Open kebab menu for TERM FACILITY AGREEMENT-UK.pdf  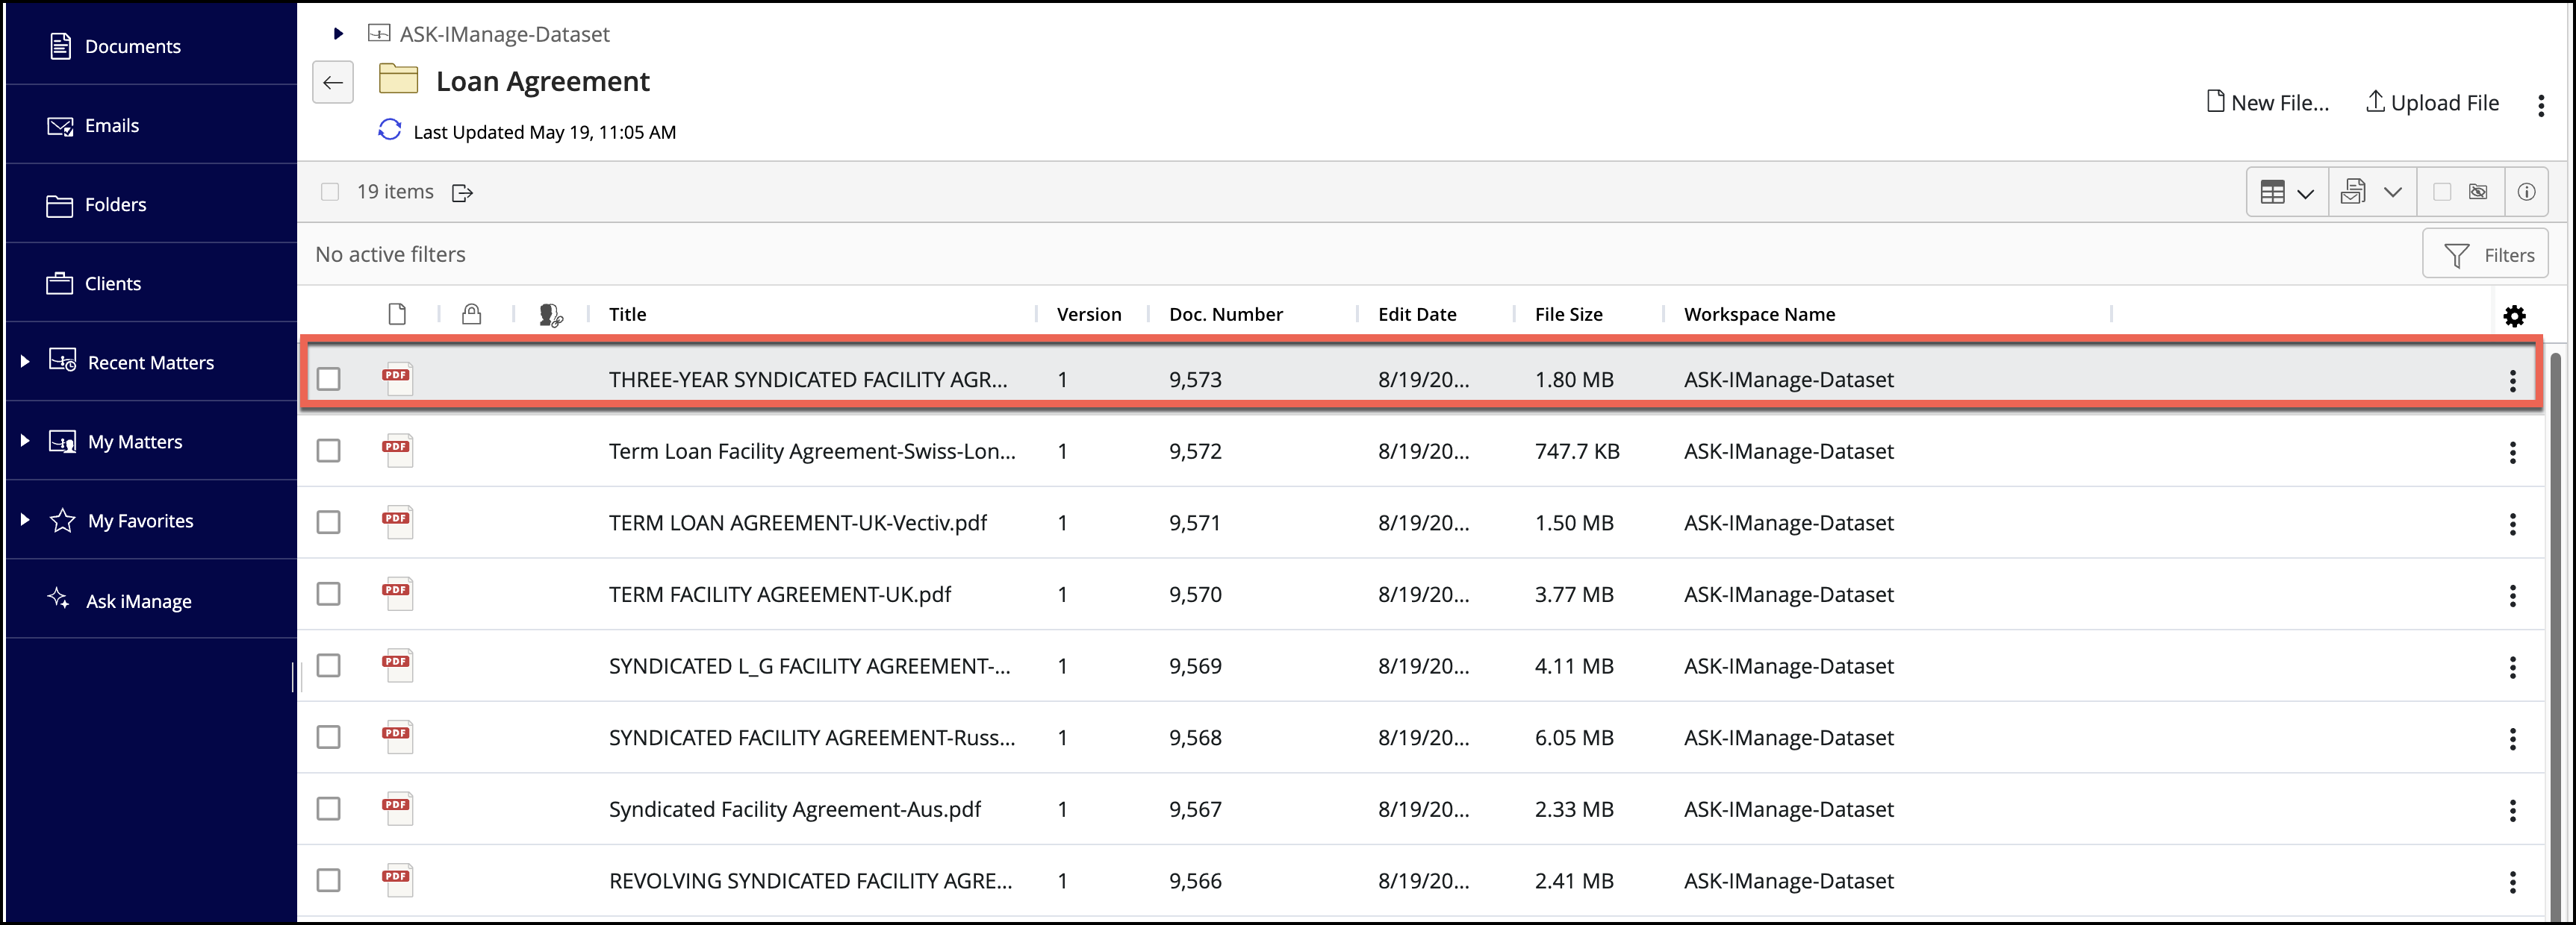tap(2512, 595)
